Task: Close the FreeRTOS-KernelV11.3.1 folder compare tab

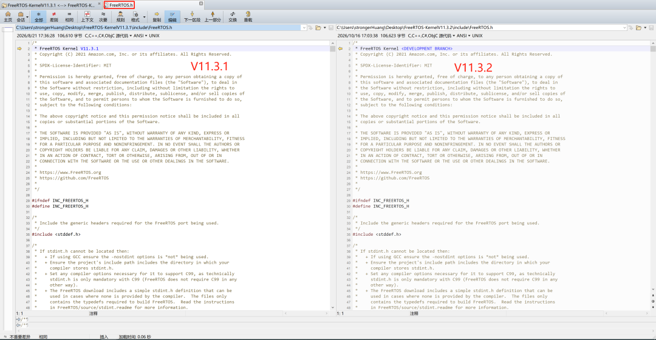Action: (100, 4)
